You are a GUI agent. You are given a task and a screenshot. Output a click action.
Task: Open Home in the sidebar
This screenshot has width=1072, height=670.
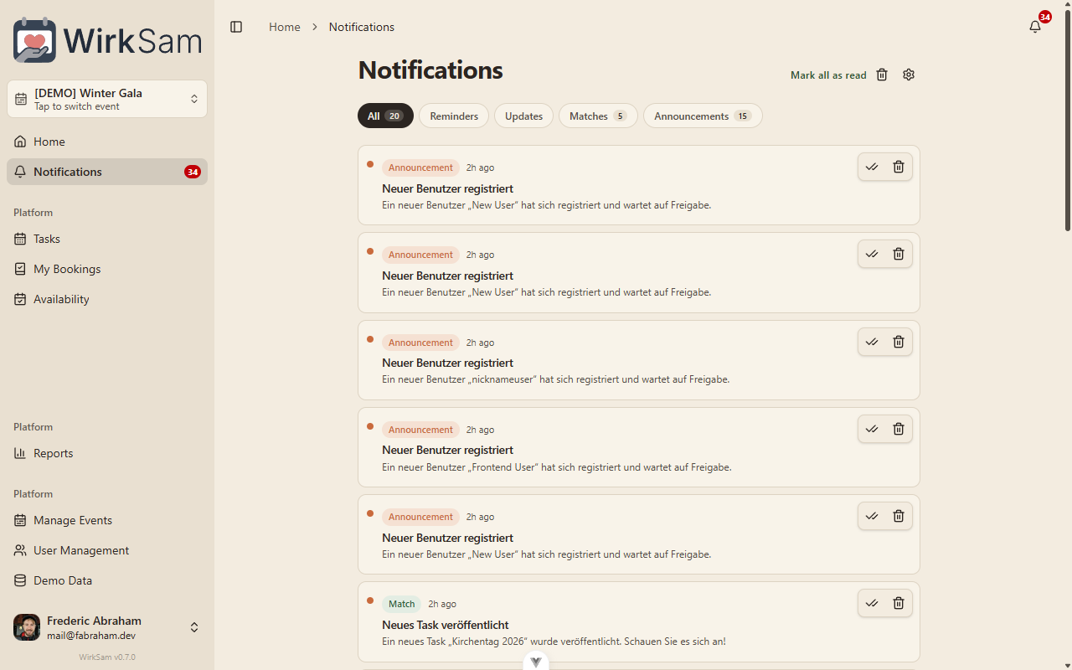[x=107, y=142]
